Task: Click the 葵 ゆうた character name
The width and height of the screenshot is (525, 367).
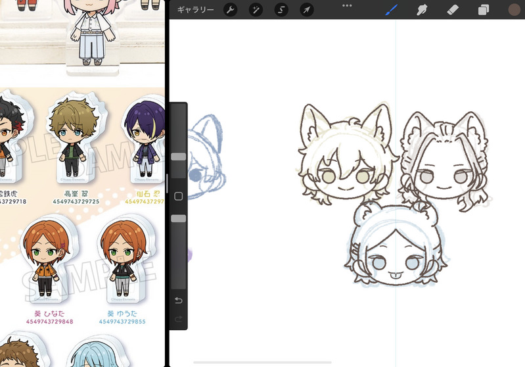Action: pyautogui.click(x=122, y=314)
